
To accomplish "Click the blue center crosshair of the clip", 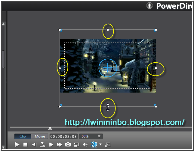I will [108, 68].
